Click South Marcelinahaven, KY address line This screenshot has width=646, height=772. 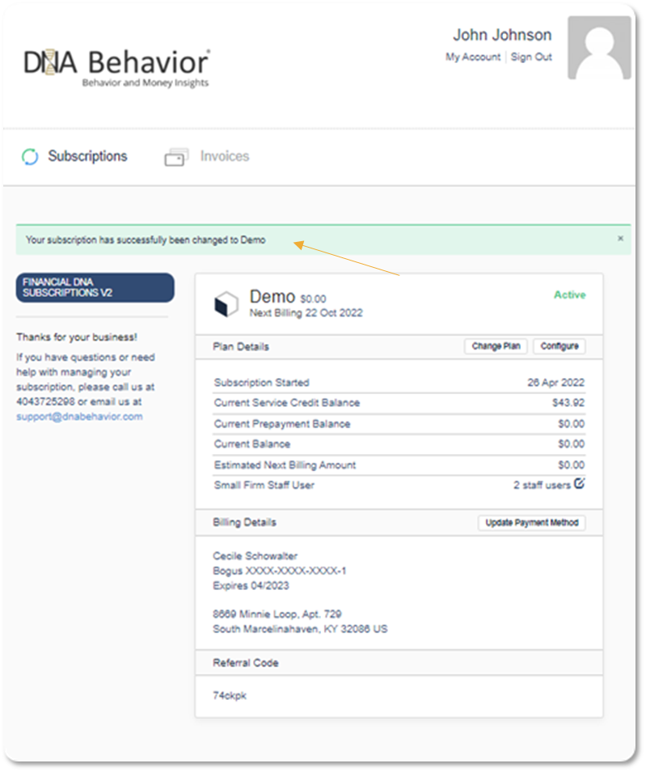pos(300,629)
